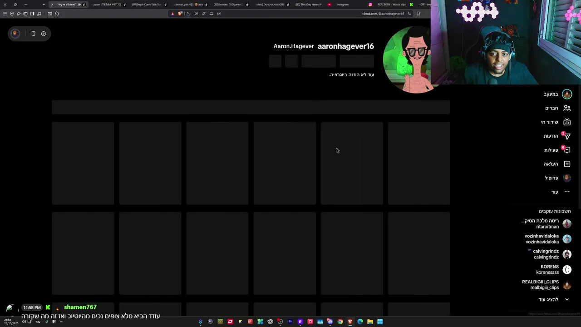Screen dimensions: 581x327
Task: Open the LIVE (שידור חי) sidebar item
Action: (556, 122)
